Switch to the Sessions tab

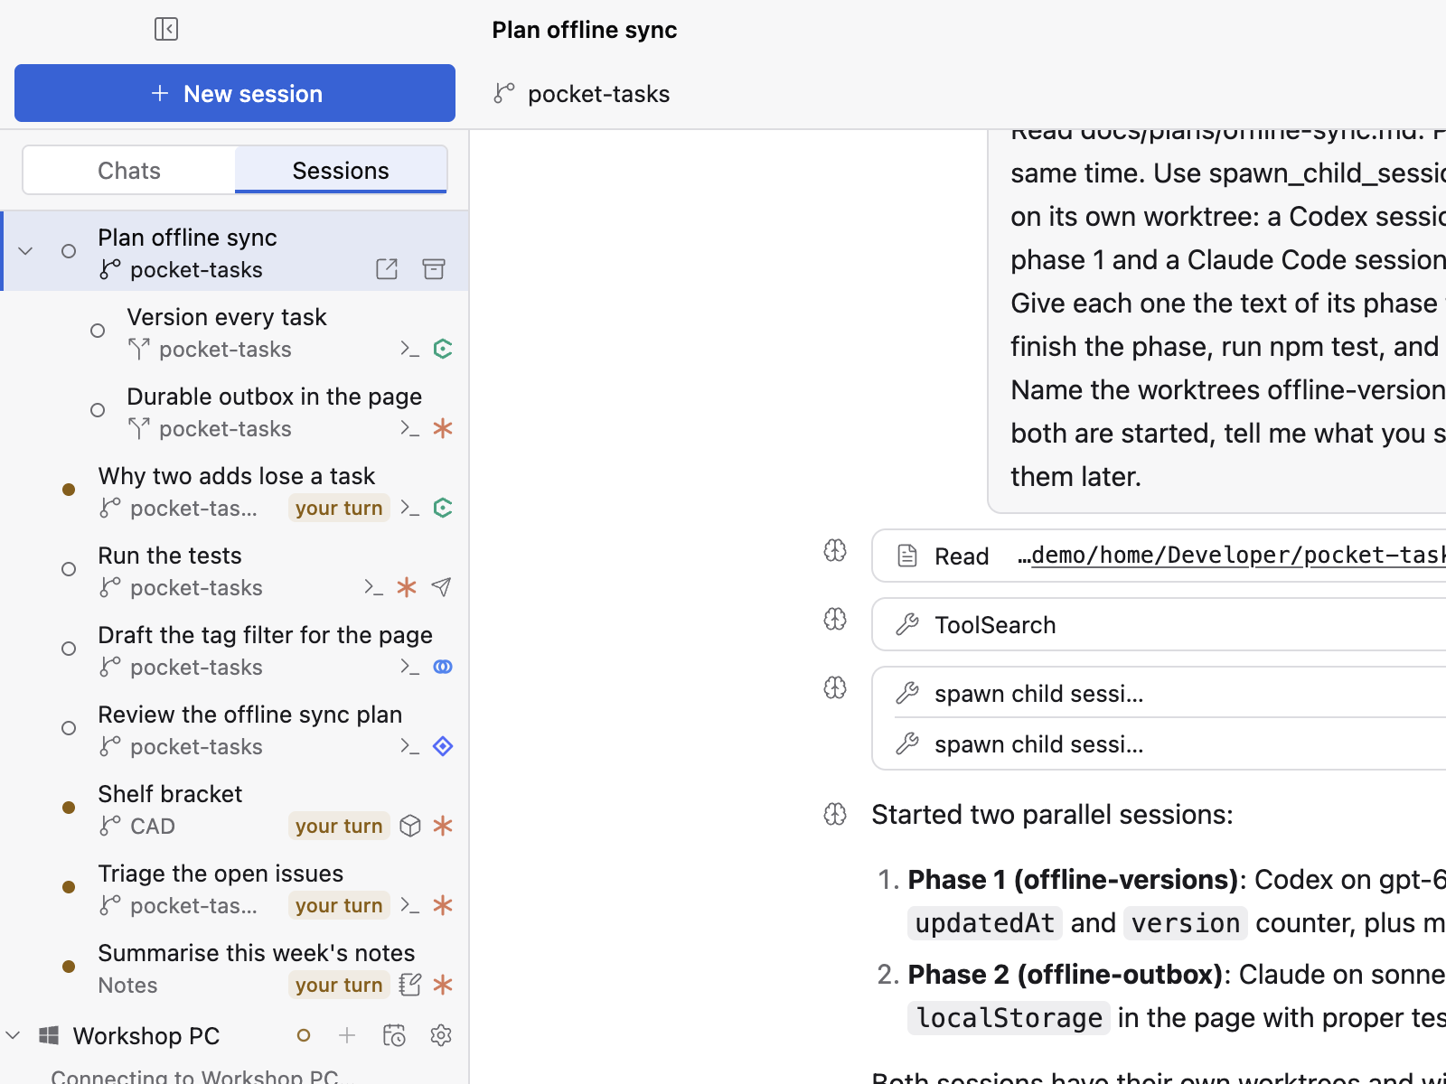pyautogui.click(x=341, y=170)
